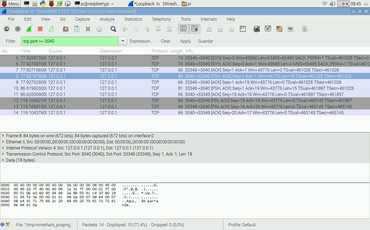
Task: Start a new capture with green fin
Action: tap(29, 29)
